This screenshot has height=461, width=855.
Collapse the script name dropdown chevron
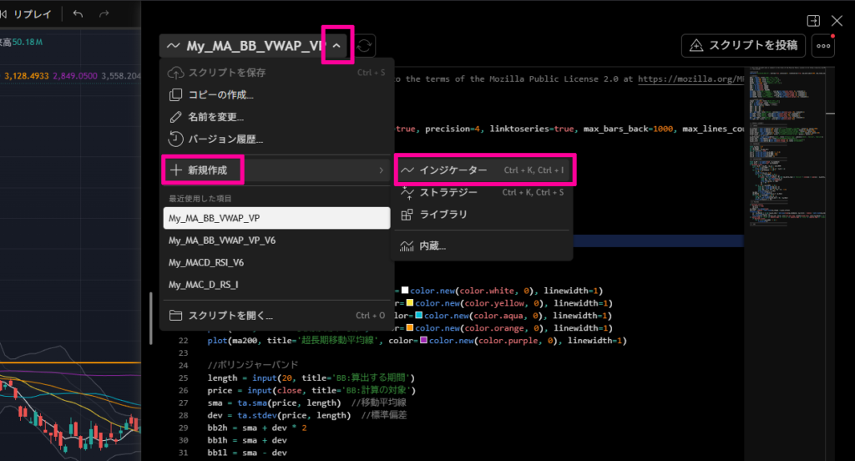tap(336, 46)
